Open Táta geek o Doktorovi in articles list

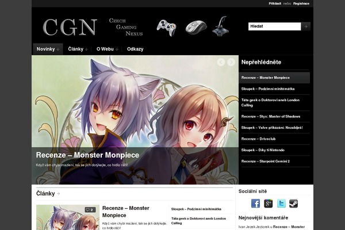tap(199, 221)
